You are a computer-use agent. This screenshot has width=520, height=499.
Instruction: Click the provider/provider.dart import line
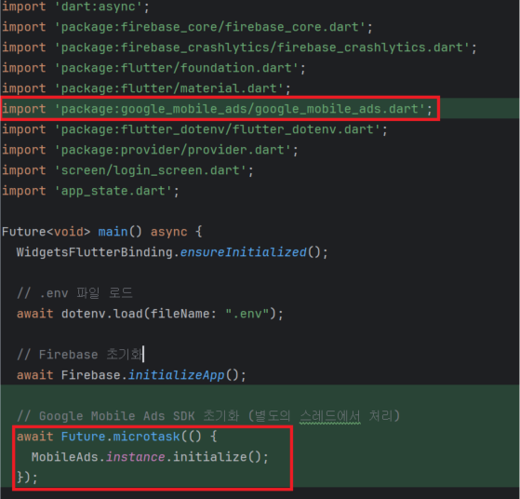coord(150,150)
